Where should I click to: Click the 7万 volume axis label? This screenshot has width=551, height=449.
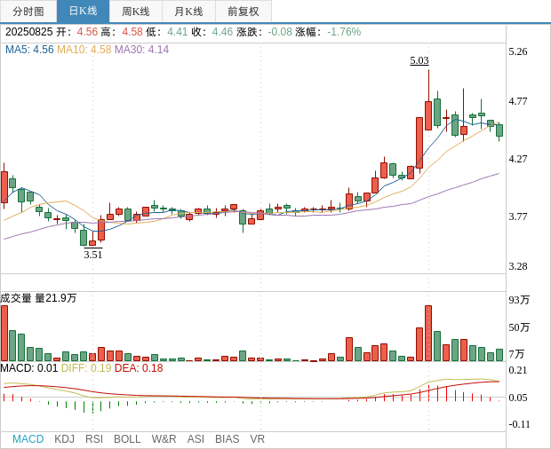coord(516,354)
